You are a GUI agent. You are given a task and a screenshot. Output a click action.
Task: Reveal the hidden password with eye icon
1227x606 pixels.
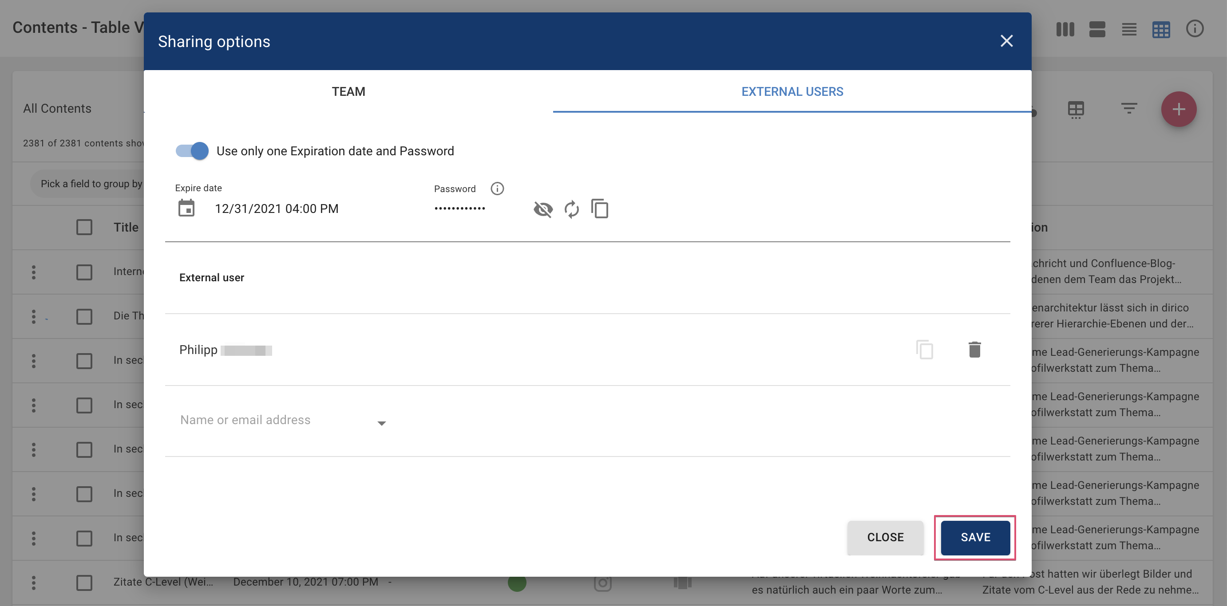point(542,209)
